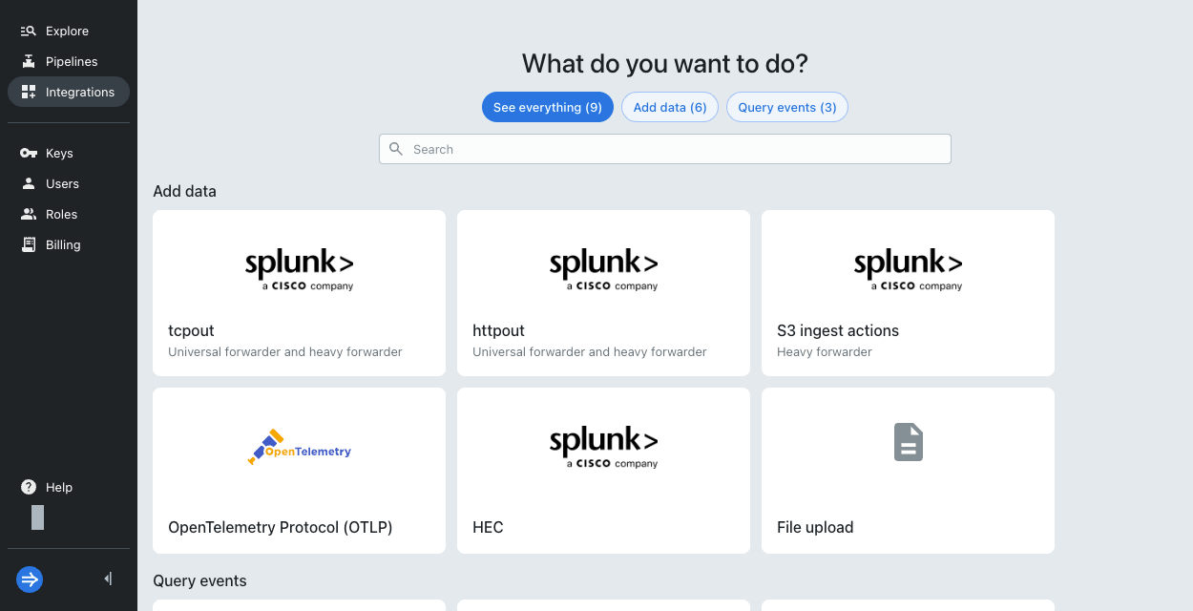The height and width of the screenshot is (611, 1193).
Task: Click the magnifier icon in search box
Action: pyautogui.click(x=396, y=149)
